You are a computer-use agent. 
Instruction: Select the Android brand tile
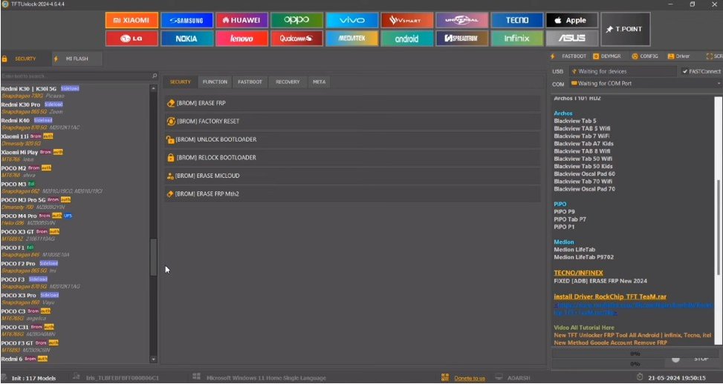click(x=406, y=39)
